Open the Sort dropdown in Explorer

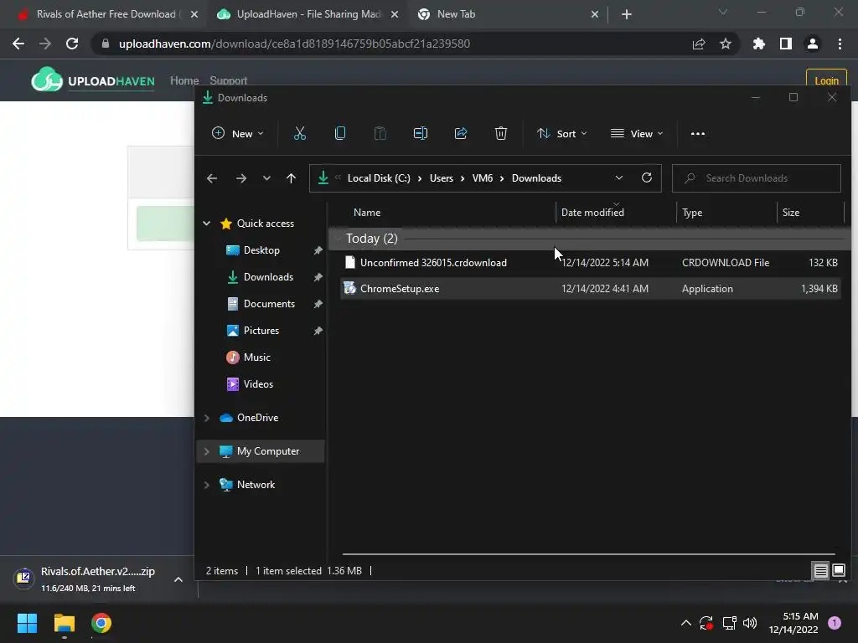(x=562, y=133)
